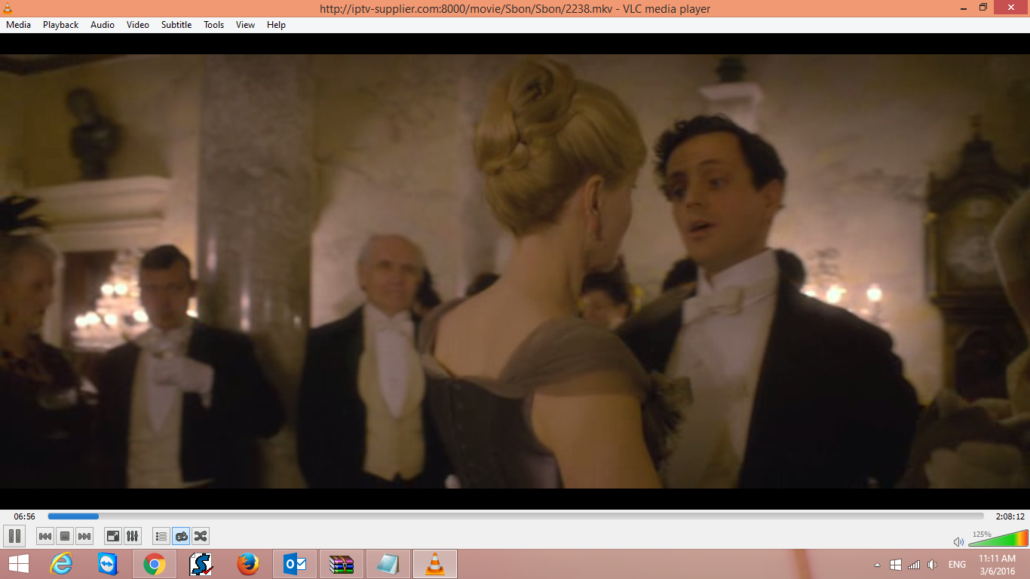Open the Subtitle menu
The height and width of the screenshot is (579, 1030).
(x=176, y=25)
